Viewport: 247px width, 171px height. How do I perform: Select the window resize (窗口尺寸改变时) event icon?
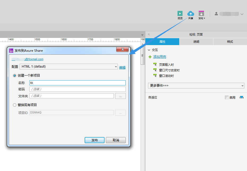click(155, 70)
